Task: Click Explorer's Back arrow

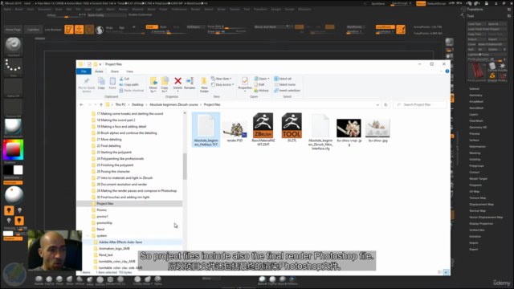Action: click(x=81, y=104)
